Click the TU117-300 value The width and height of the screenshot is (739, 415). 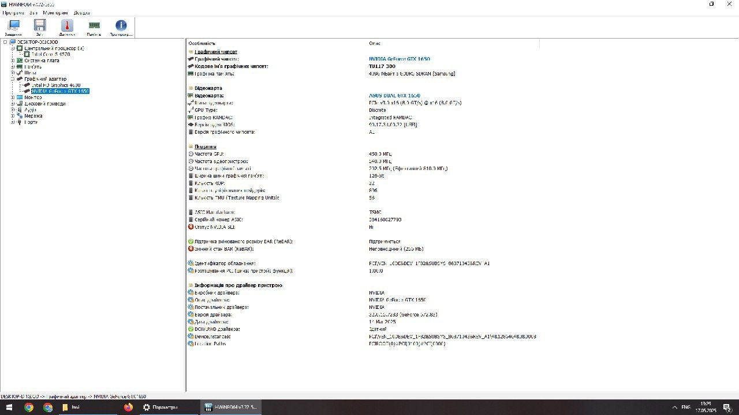[382, 66]
